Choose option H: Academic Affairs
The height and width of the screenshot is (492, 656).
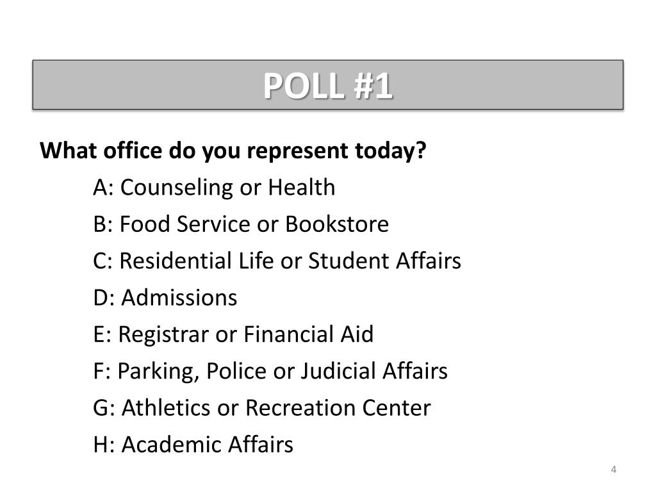coord(193,445)
